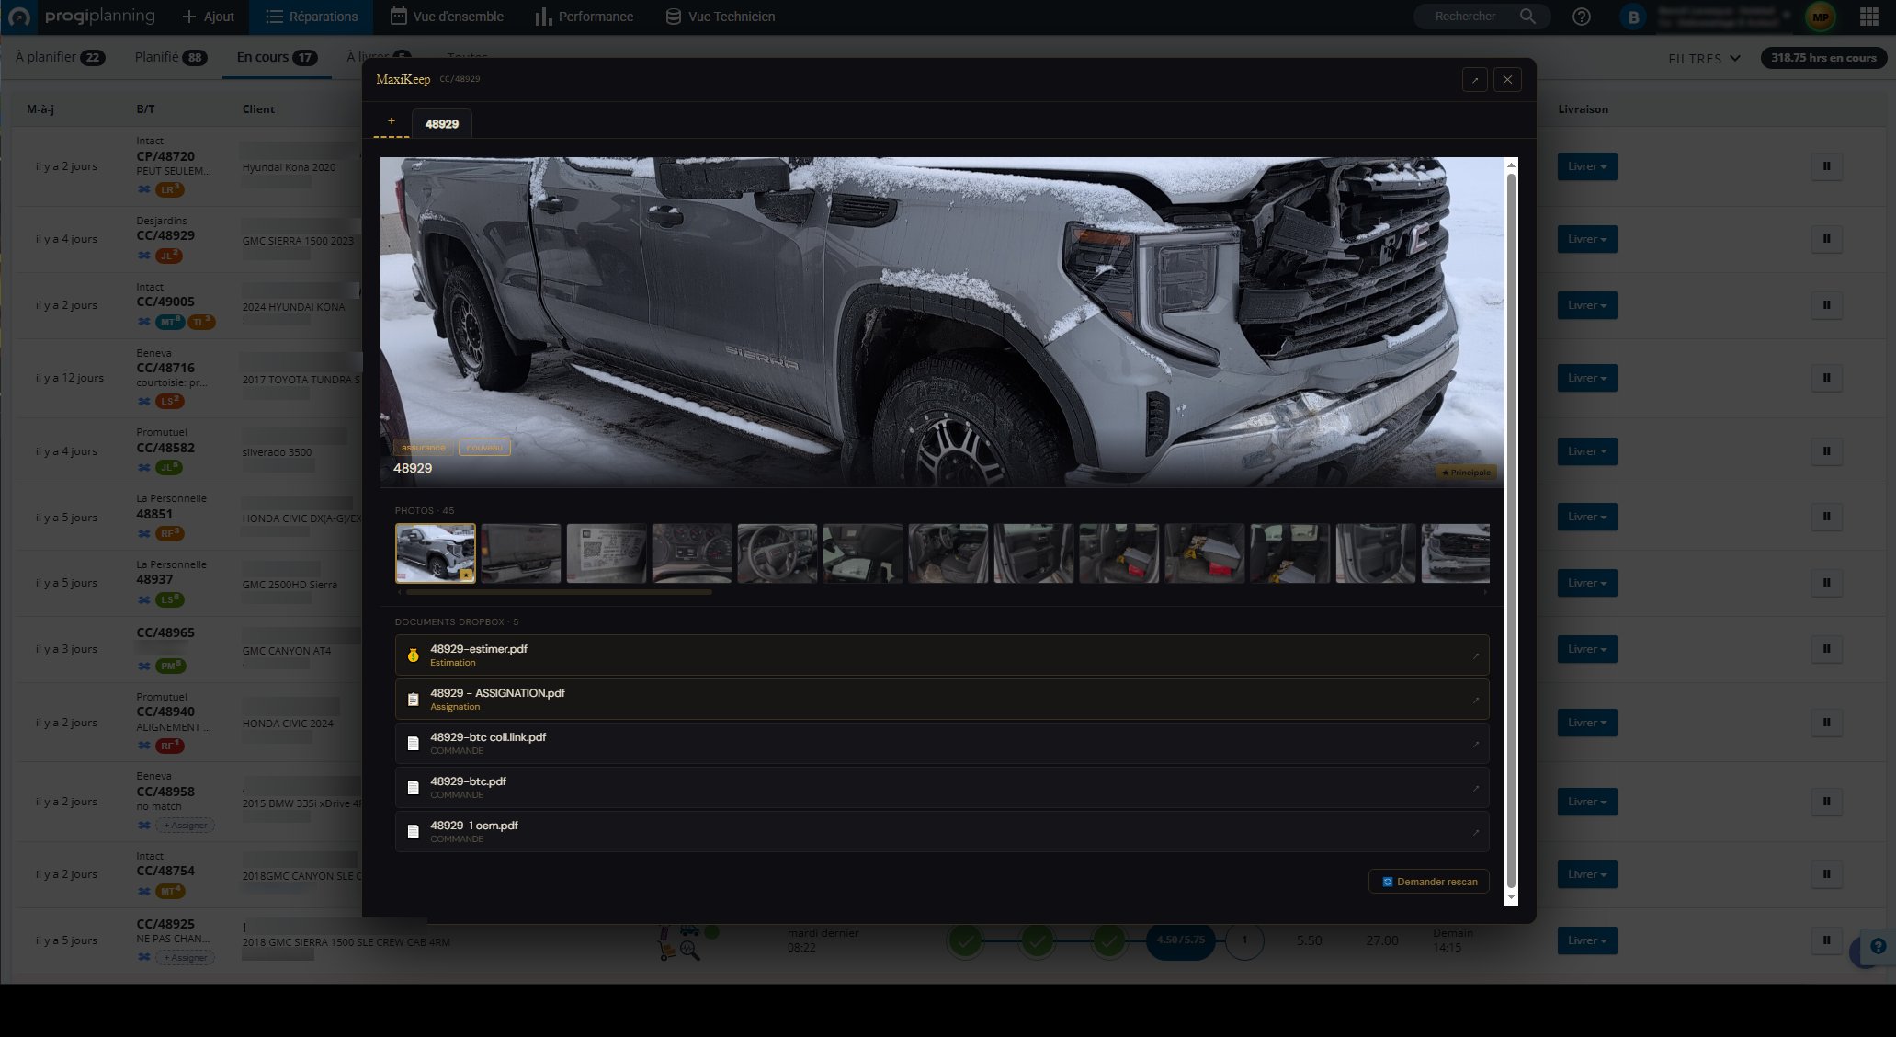The image size is (1896, 1037).
Task: Toggle the Principale star badge
Action: pyautogui.click(x=1466, y=473)
